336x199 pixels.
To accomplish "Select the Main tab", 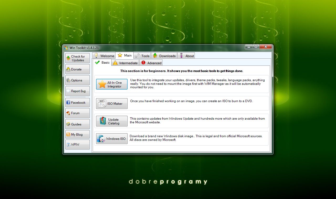I will pyautogui.click(x=125, y=55).
